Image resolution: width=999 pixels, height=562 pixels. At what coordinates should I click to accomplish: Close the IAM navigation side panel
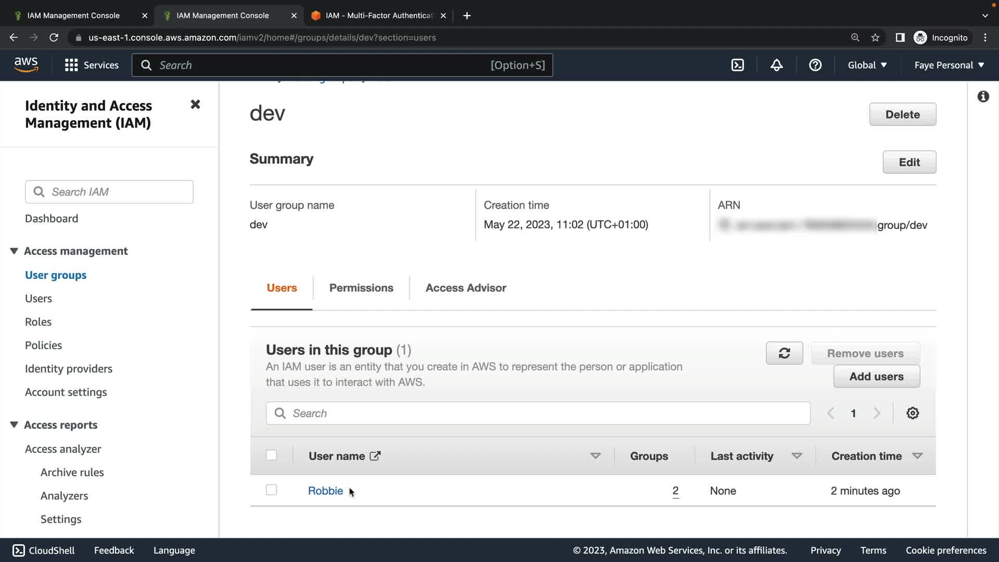click(x=195, y=105)
